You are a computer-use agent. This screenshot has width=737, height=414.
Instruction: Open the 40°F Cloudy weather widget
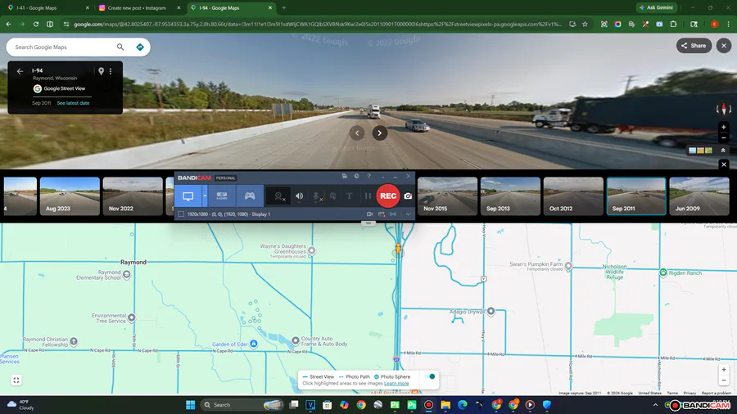(x=20, y=405)
